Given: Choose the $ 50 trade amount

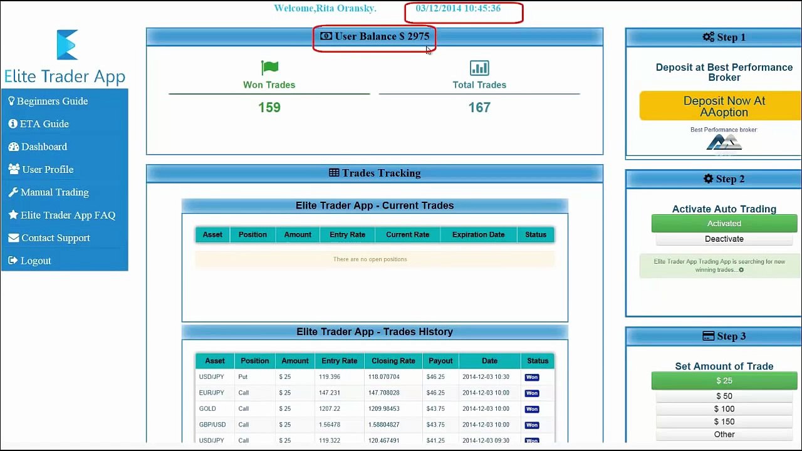Looking at the screenshot, I should coord(724,396).
